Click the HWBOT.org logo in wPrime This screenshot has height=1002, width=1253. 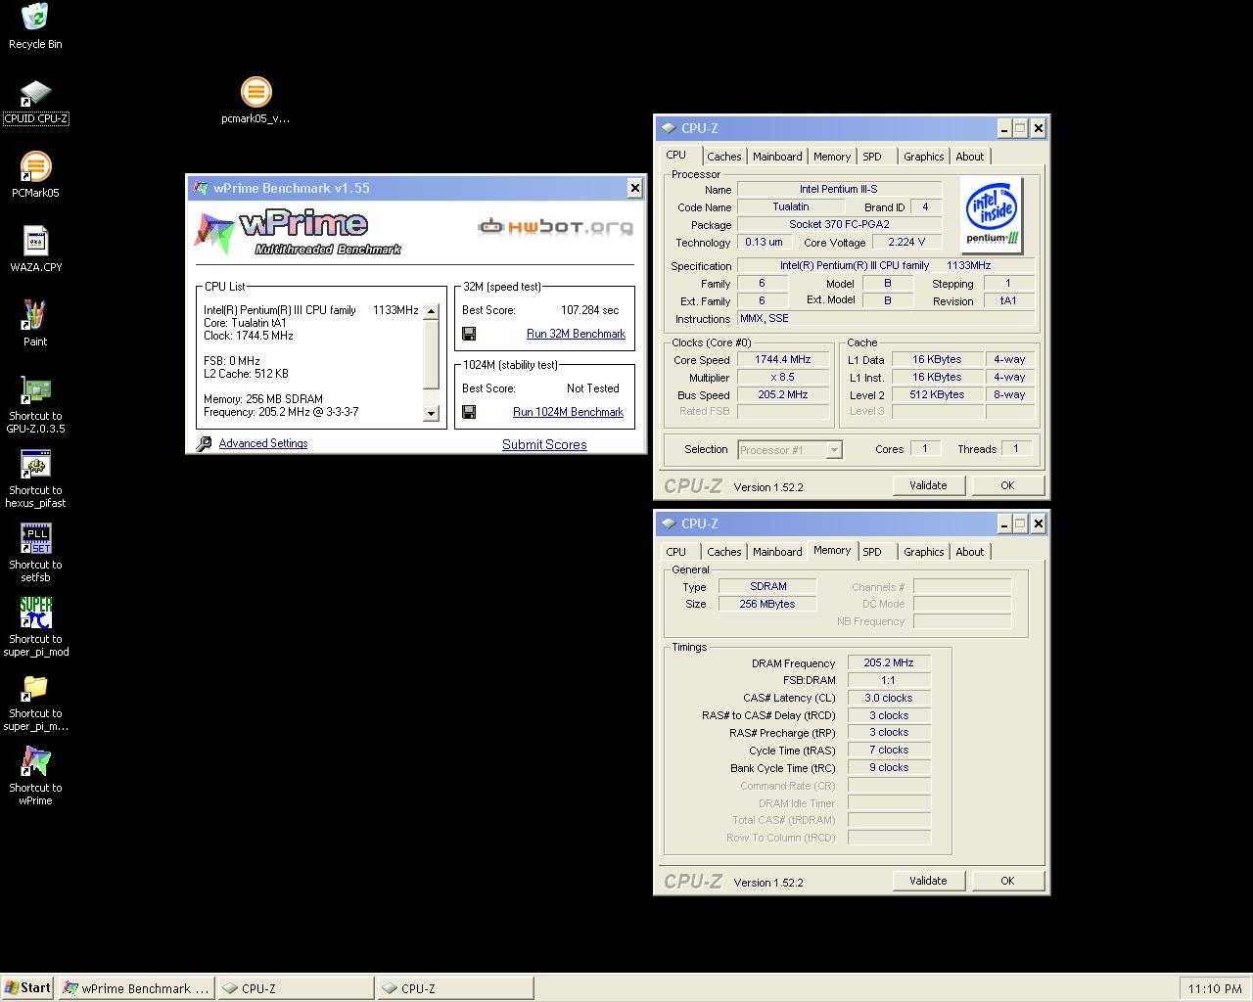(x=555, y=227)
